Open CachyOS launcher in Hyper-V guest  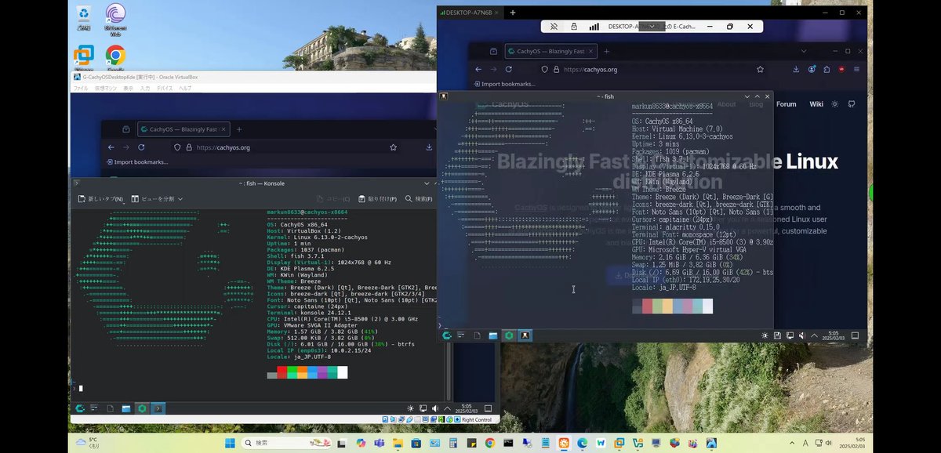(x=447, y=335)
